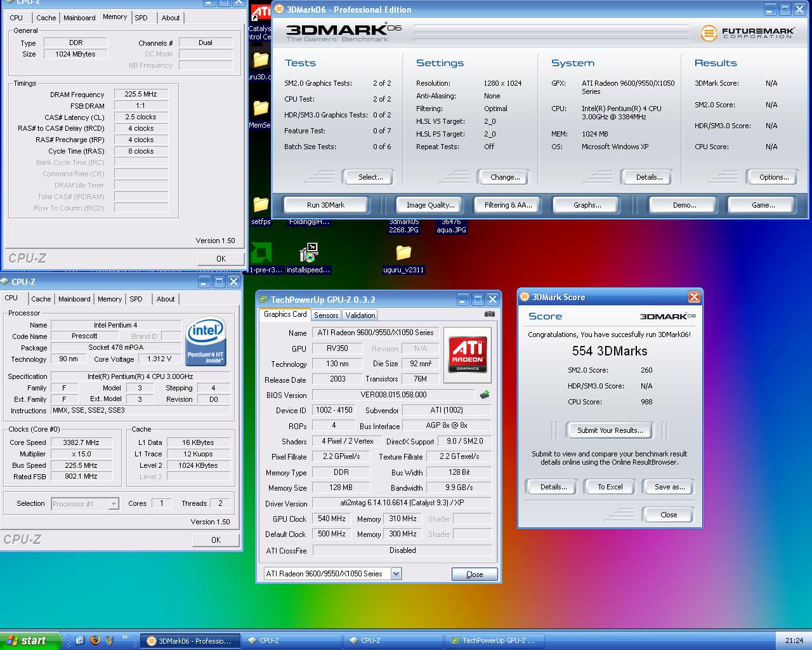
Task: Open the uguru_v2311 folder on desktop
Action: 403,258
